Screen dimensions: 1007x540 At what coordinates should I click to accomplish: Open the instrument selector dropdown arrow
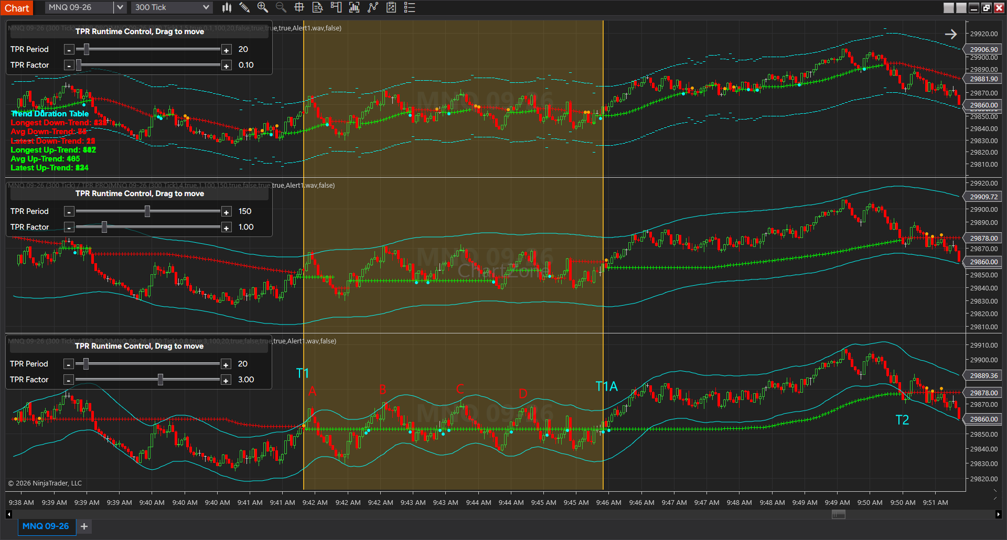pyautogui.click(x=120, y=7)
